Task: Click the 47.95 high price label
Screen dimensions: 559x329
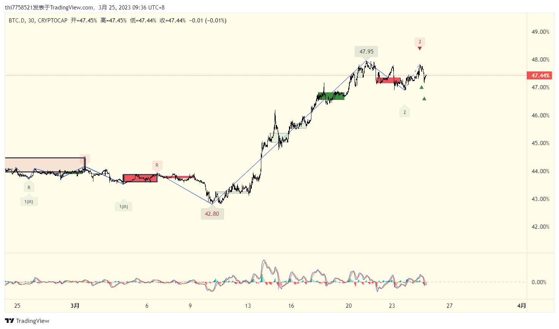Action: click(366, 52)
